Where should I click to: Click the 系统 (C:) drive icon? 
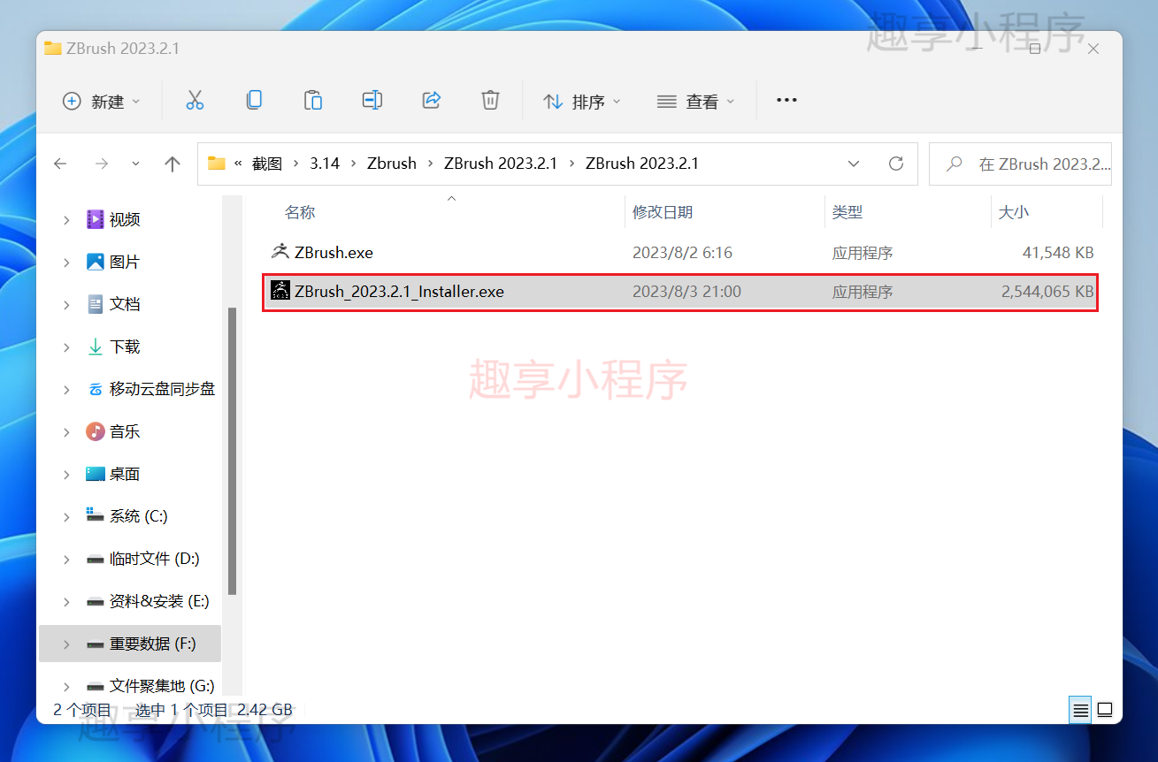(96, 515)
